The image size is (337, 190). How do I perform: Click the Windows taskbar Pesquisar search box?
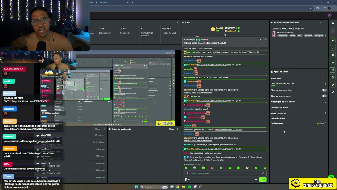154,187
